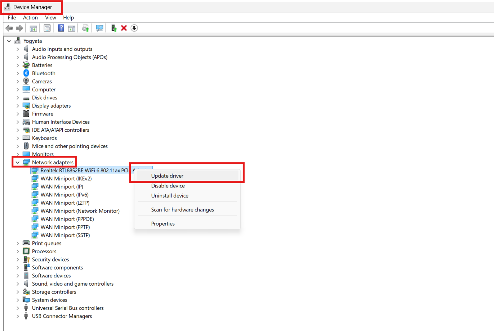Viewport: 494px width, 331px height.
Task: Click the Help toolbar icon
Action: coord(61,28)
